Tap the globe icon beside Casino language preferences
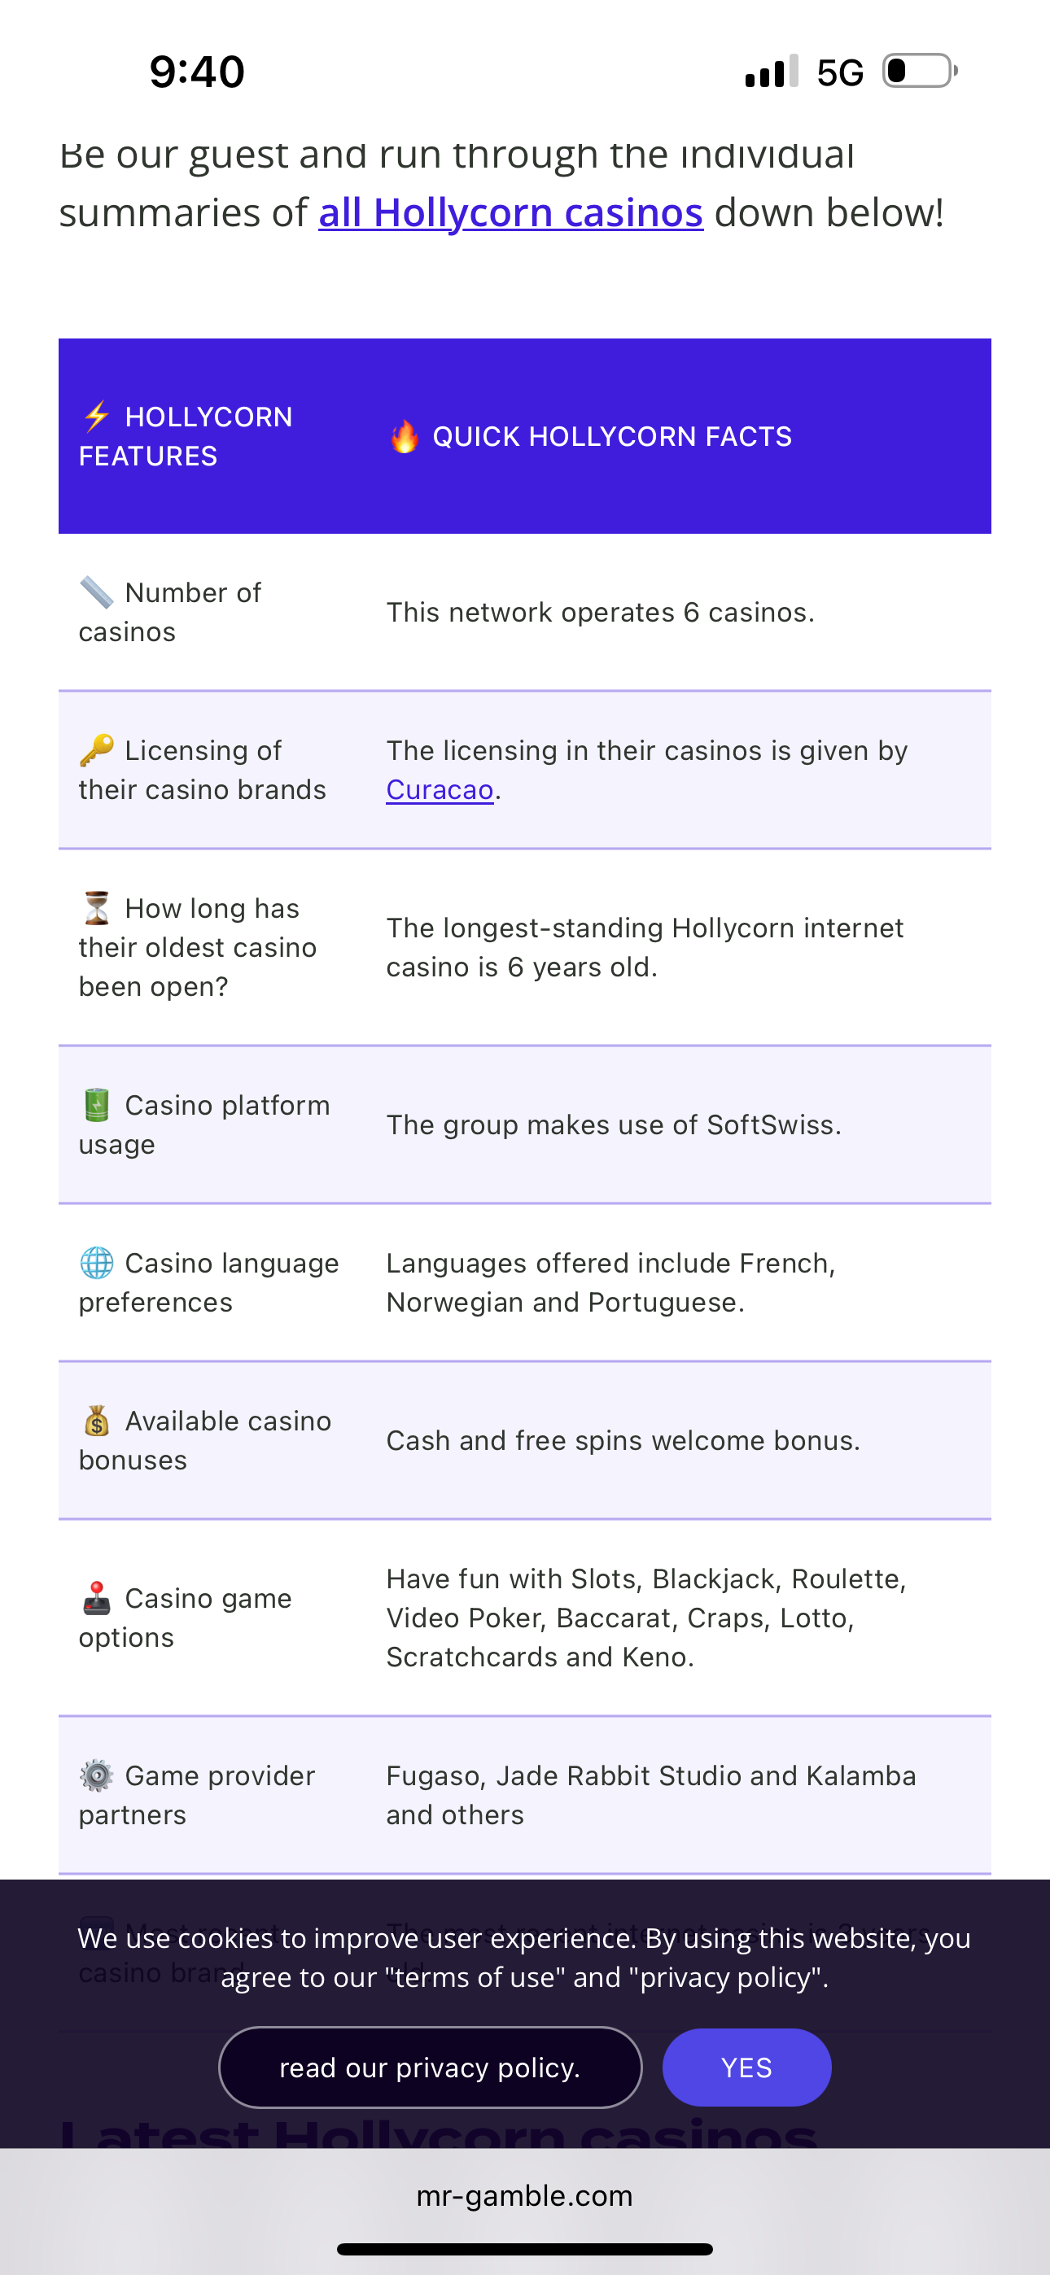Screen dimensions: 1050x2275 coord(96,1263)
